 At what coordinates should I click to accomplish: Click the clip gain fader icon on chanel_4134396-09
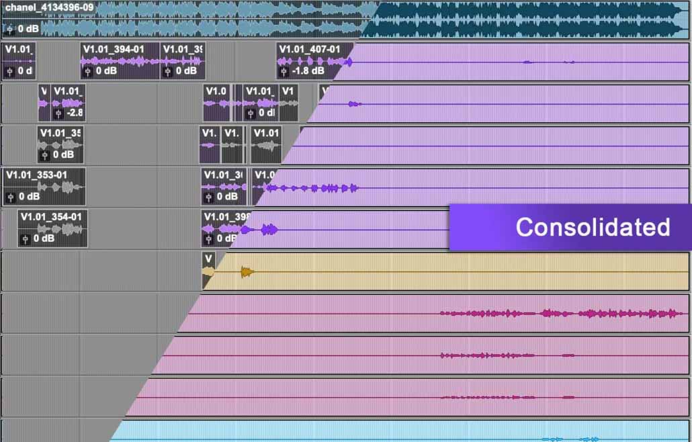coord(8,30)
